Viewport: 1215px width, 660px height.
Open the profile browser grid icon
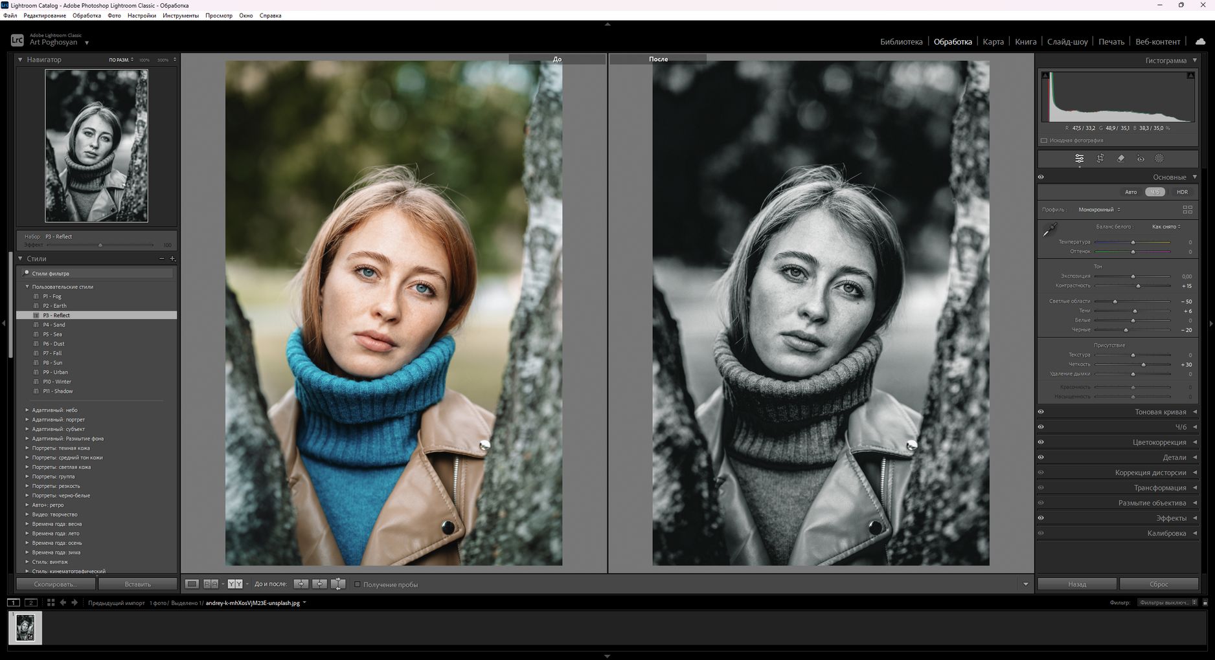point(1187,210)
